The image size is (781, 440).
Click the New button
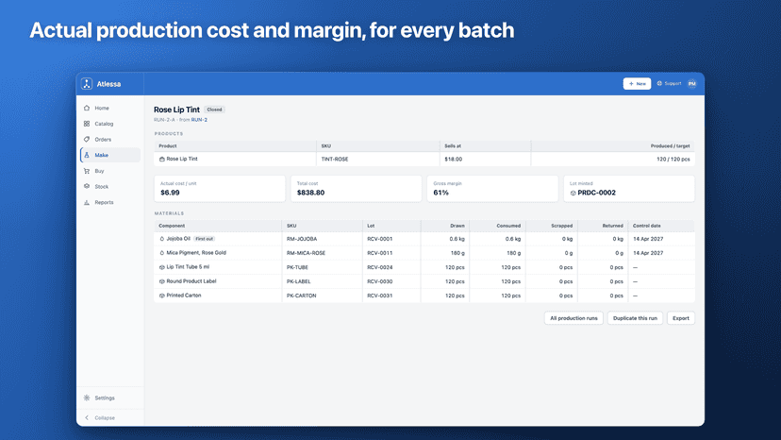pyautogui.click(x=637, y=84)
